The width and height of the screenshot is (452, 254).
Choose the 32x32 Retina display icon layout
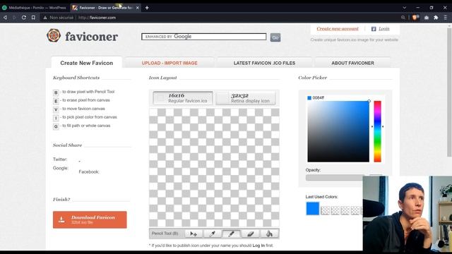click(246, 98)
